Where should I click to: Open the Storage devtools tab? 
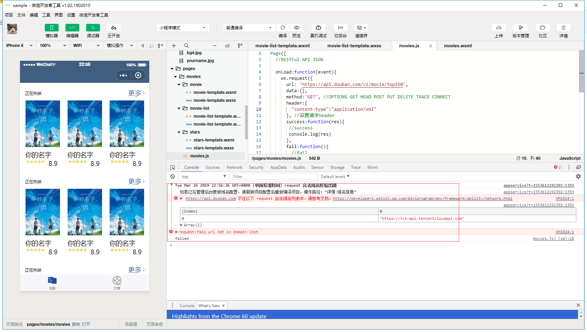[337, 167]
